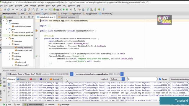Collapse the manifests folder node
This screenshot has height=106, width=189.
click(x=6, y=24)
